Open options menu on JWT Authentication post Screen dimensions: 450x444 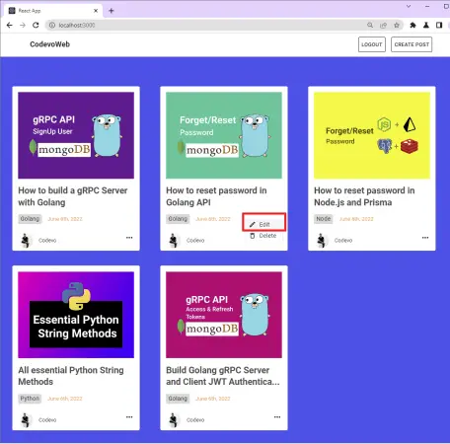tap(277, 417)
